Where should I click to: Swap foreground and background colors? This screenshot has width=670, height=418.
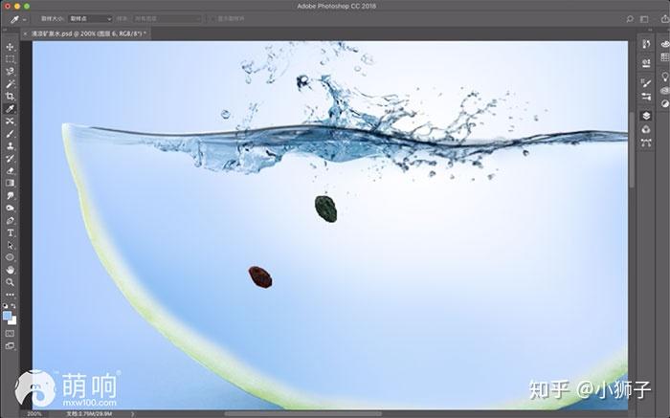pyautogui.click(x=13, y=306)
